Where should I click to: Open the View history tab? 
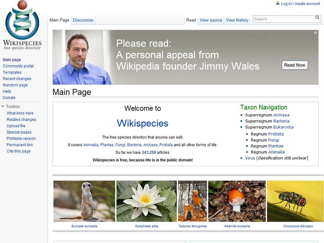[237, 20]
